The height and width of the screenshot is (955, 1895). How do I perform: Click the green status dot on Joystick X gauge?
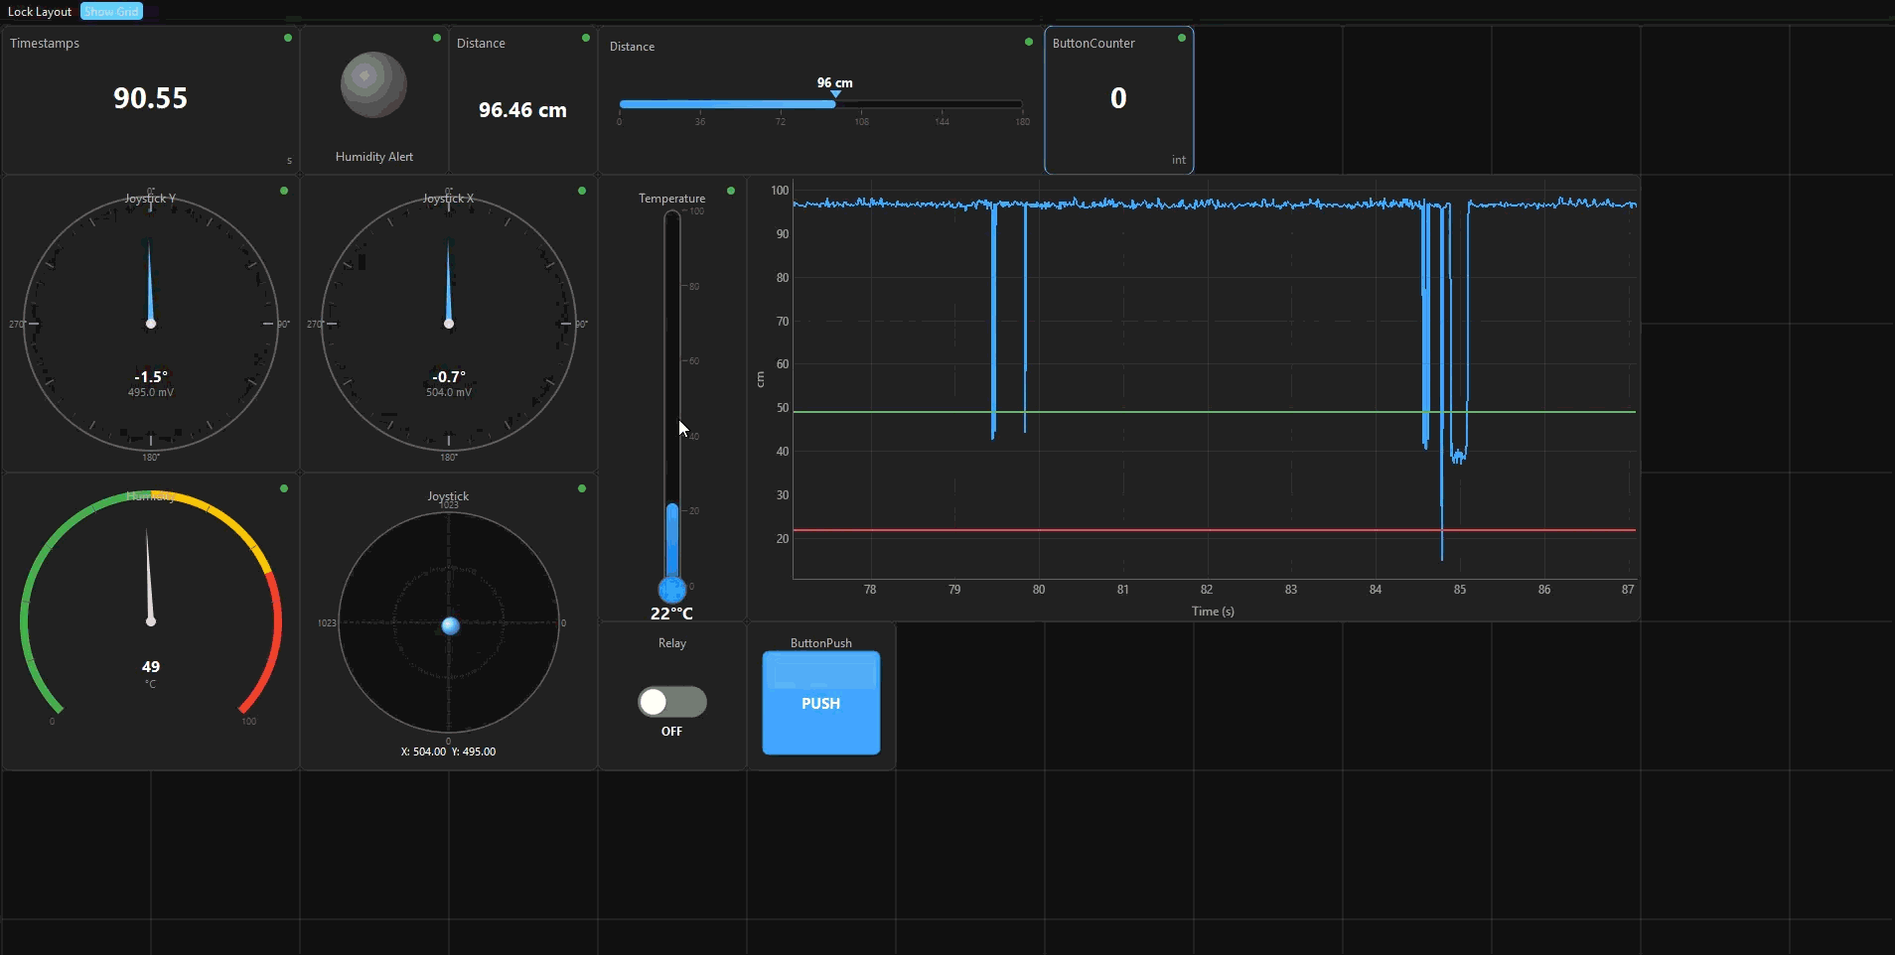click(x=581, y=191)
